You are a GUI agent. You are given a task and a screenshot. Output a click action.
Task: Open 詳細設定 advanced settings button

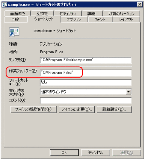[114, 109]
